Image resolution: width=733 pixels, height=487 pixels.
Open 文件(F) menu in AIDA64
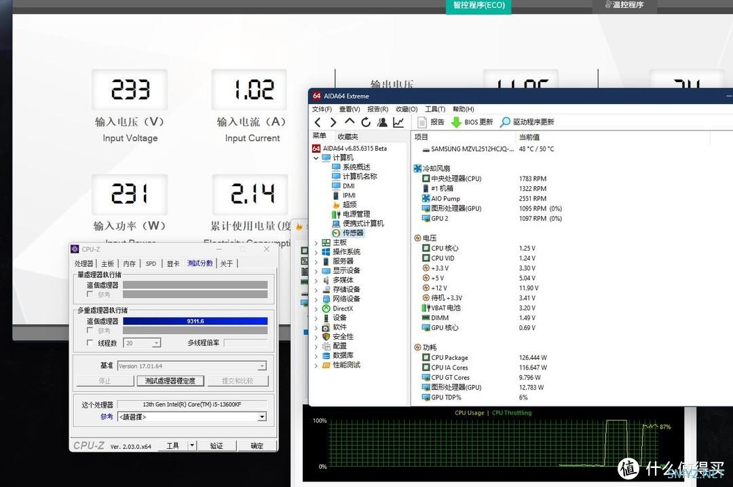tap(322, 109)
